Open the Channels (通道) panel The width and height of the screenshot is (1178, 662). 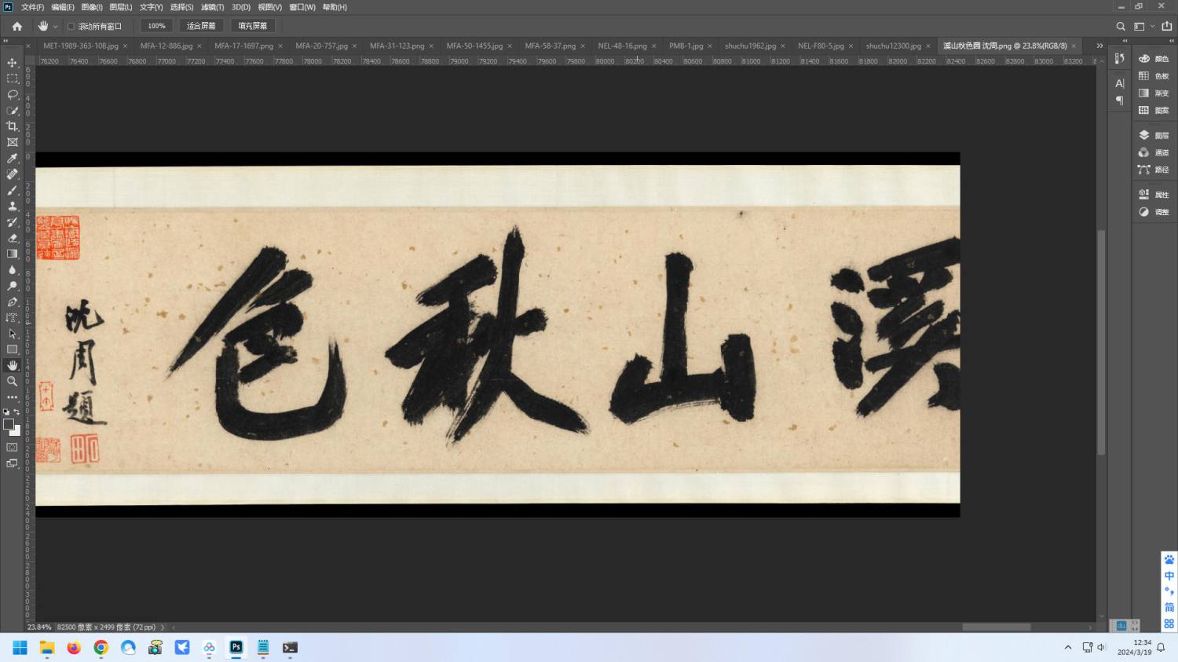[1153, 152]
